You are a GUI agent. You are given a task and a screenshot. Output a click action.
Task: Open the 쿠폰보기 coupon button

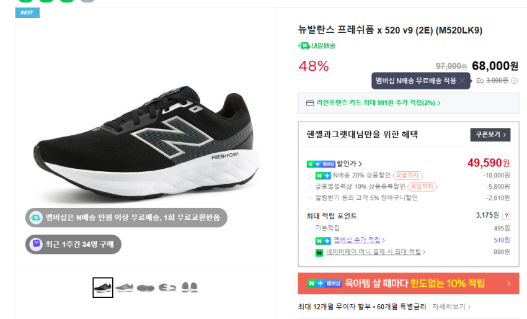coord(490,135)
